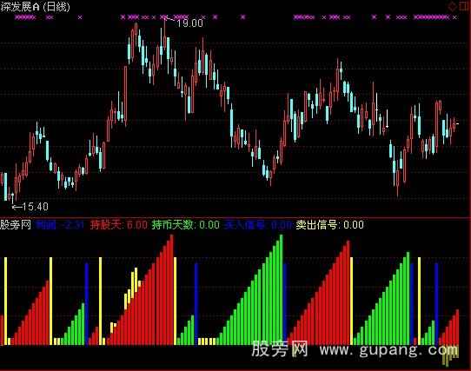The width and height of the screenshot is (471, 371).
Task: Click the first tall yellow bar at far left
Action: (5, 301)
